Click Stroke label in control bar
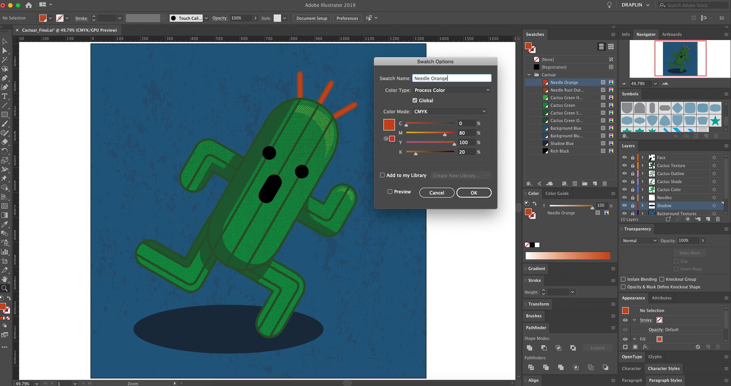Viewport: 731px width, 386px height. [x=81, y=18]
